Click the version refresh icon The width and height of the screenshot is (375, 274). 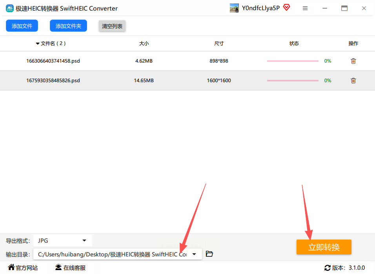click(327, 268)
